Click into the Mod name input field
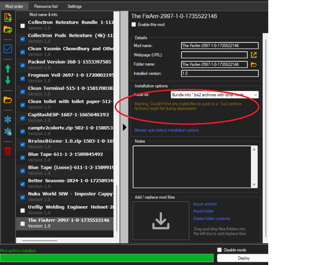The height and width of the screenshot is (265, 328). (x=220, y=46)
